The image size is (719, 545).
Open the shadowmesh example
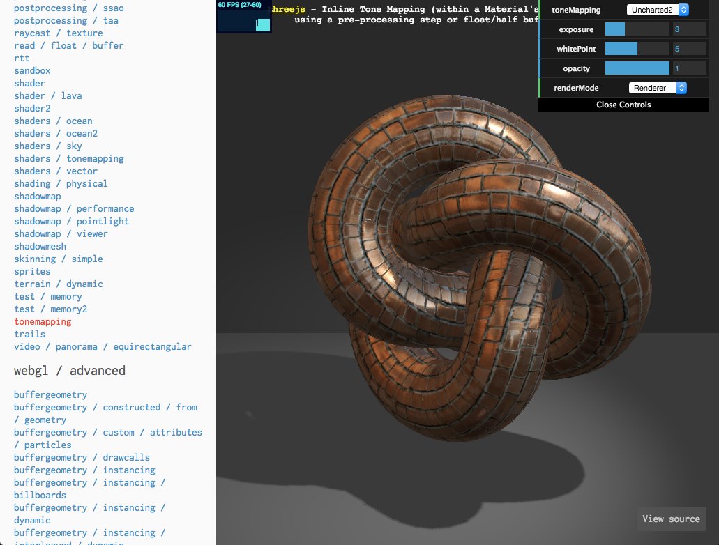[x=40, y=246]
